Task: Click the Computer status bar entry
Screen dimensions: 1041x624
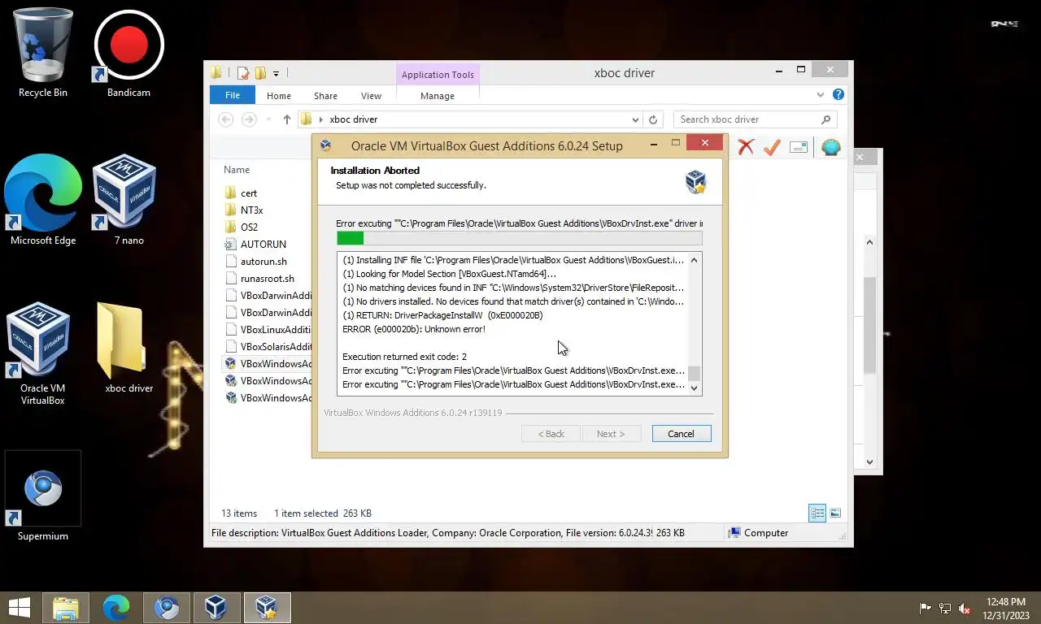Action: click(x=759, y=533)
